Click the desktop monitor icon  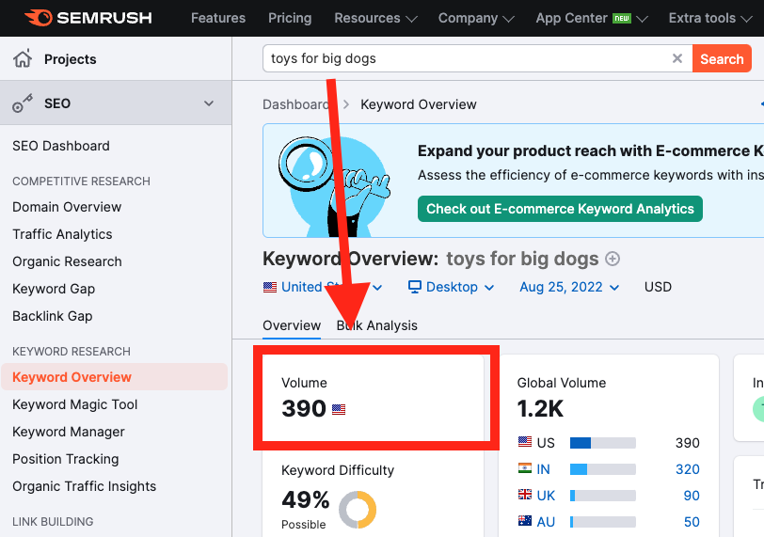415,287
